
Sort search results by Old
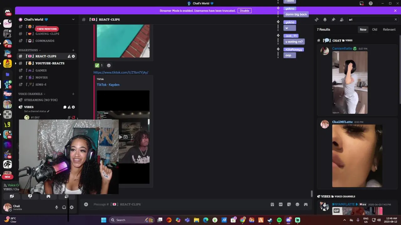[374, 29]
